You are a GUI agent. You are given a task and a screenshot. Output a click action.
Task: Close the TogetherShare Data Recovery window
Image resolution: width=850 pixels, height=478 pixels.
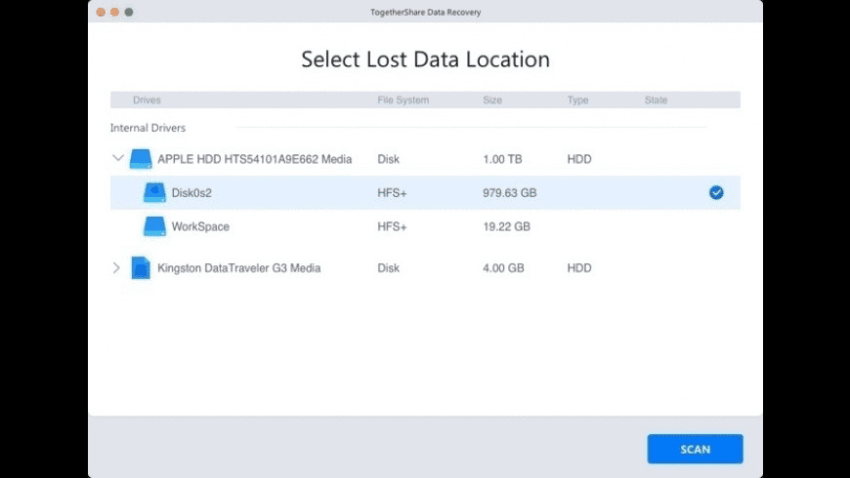[100, 12]
